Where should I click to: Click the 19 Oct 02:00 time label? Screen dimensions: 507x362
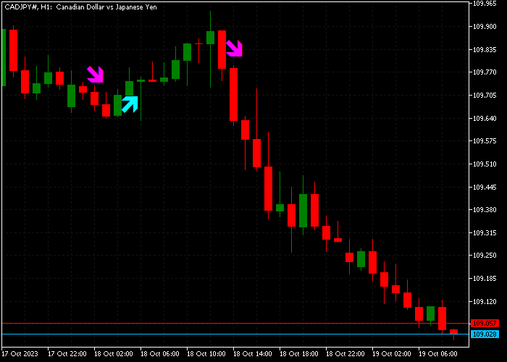[x=392, y=354]
